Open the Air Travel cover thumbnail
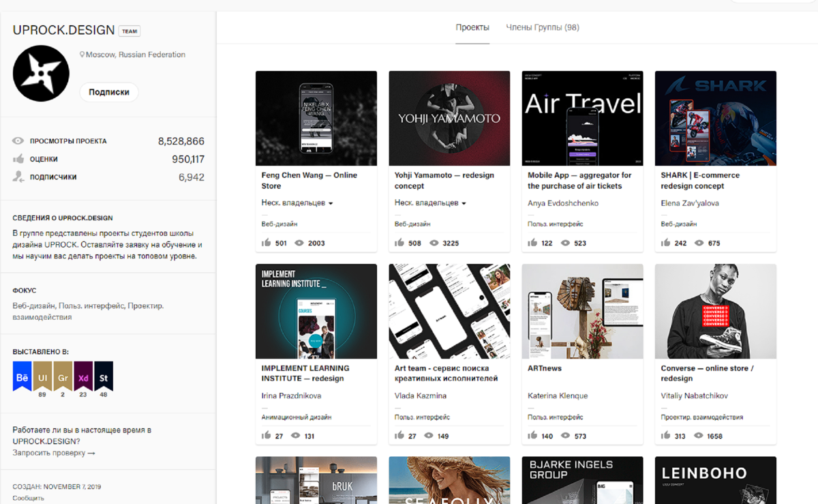Image resolution: width=818 pixels, height=504 pixels. [x=582, y=118]
